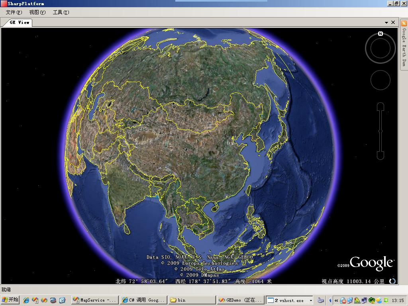
Task: Click the zoom-in top end of slider
Action: 381,106
